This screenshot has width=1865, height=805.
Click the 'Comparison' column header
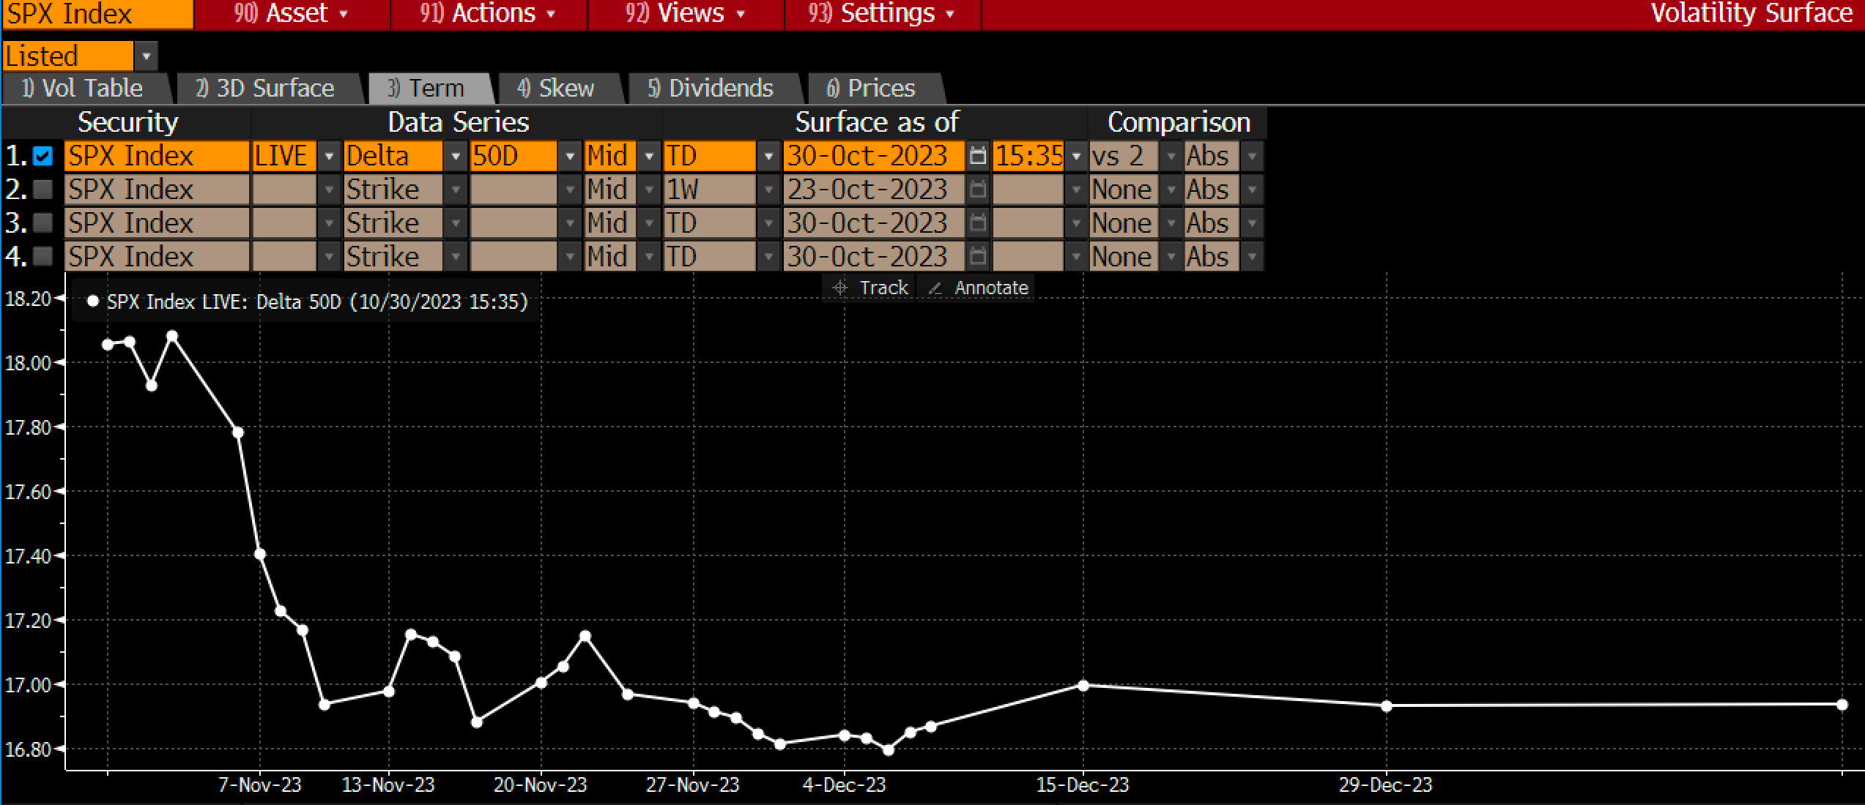[1179, 122]
